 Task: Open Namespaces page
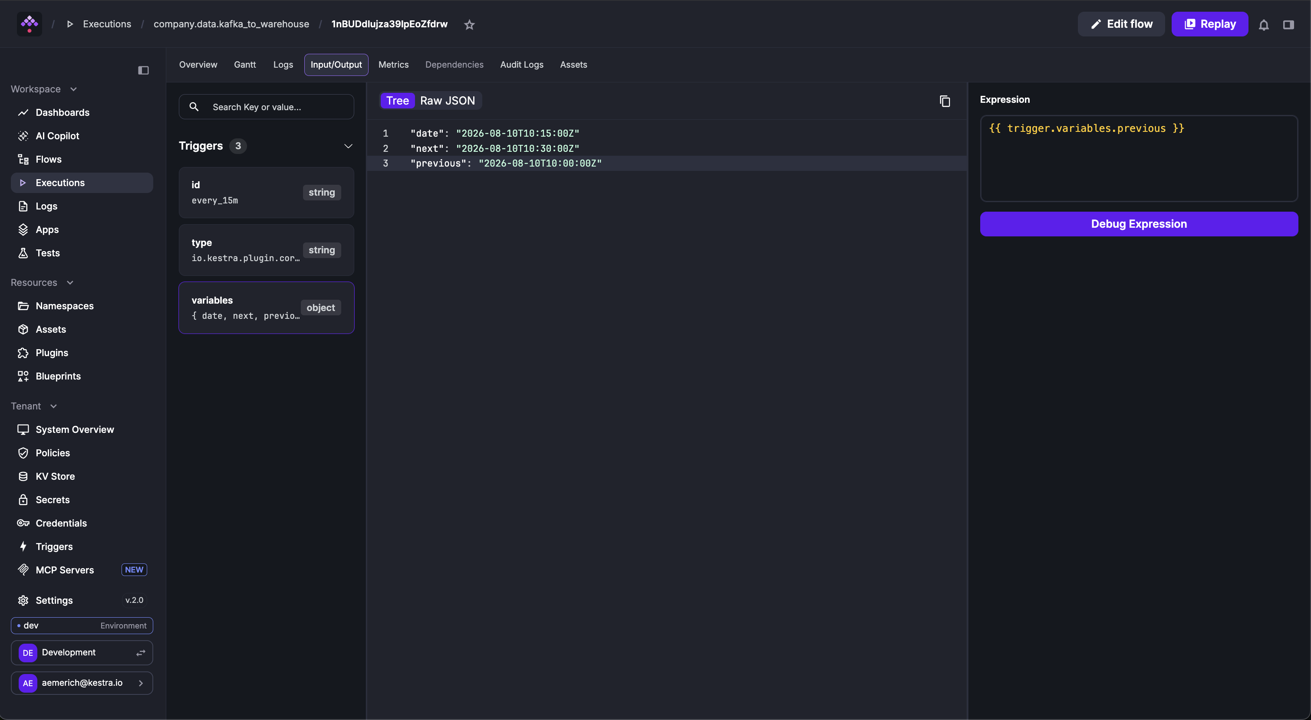click(82, 306)
